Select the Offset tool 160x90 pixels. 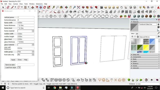[37, 7]
